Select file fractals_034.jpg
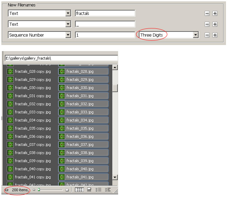227x198 pixels. point(83,120)
